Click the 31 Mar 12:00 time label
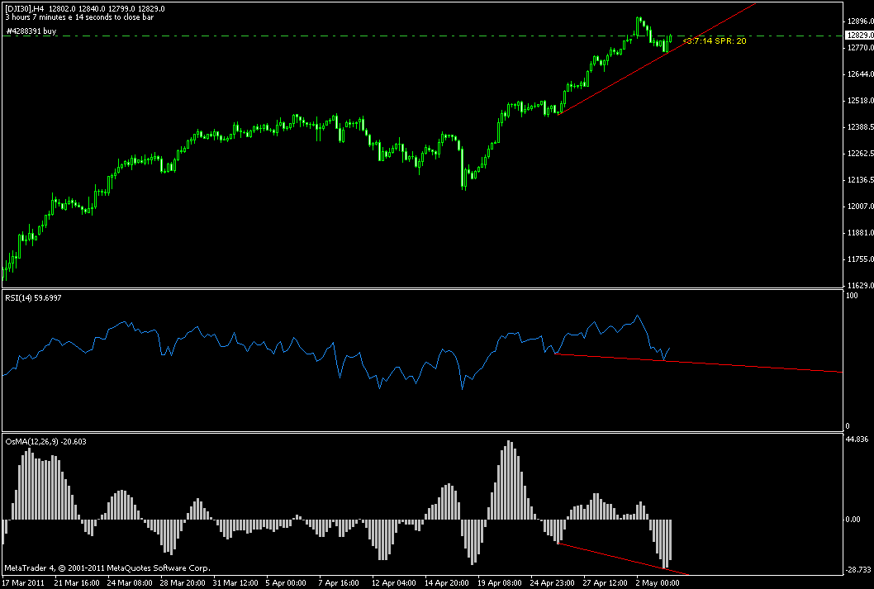 click(x=235, y=583)
